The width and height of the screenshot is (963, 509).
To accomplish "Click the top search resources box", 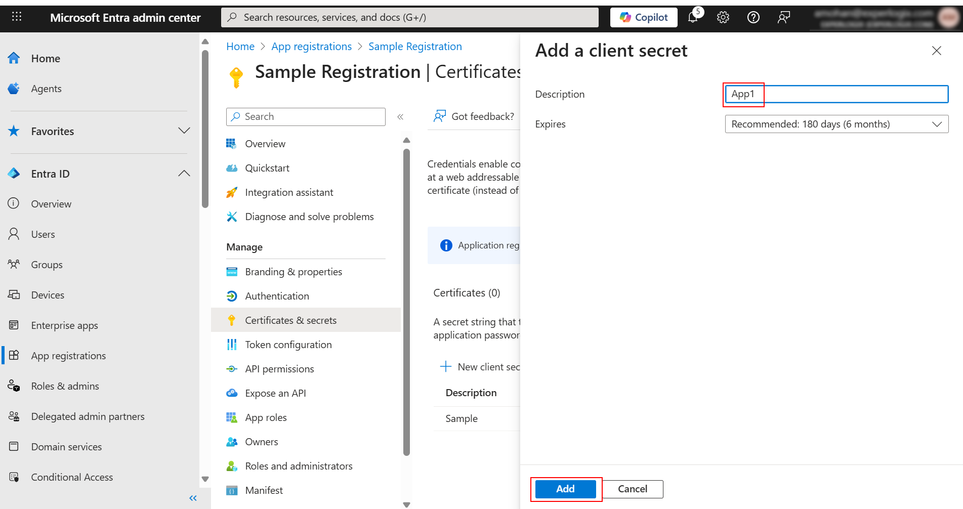I will click(x=410, y=17).
